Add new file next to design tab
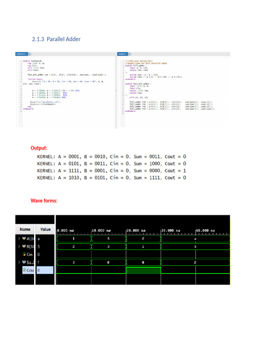The image size is (261, 348). (x=130, y=54)
